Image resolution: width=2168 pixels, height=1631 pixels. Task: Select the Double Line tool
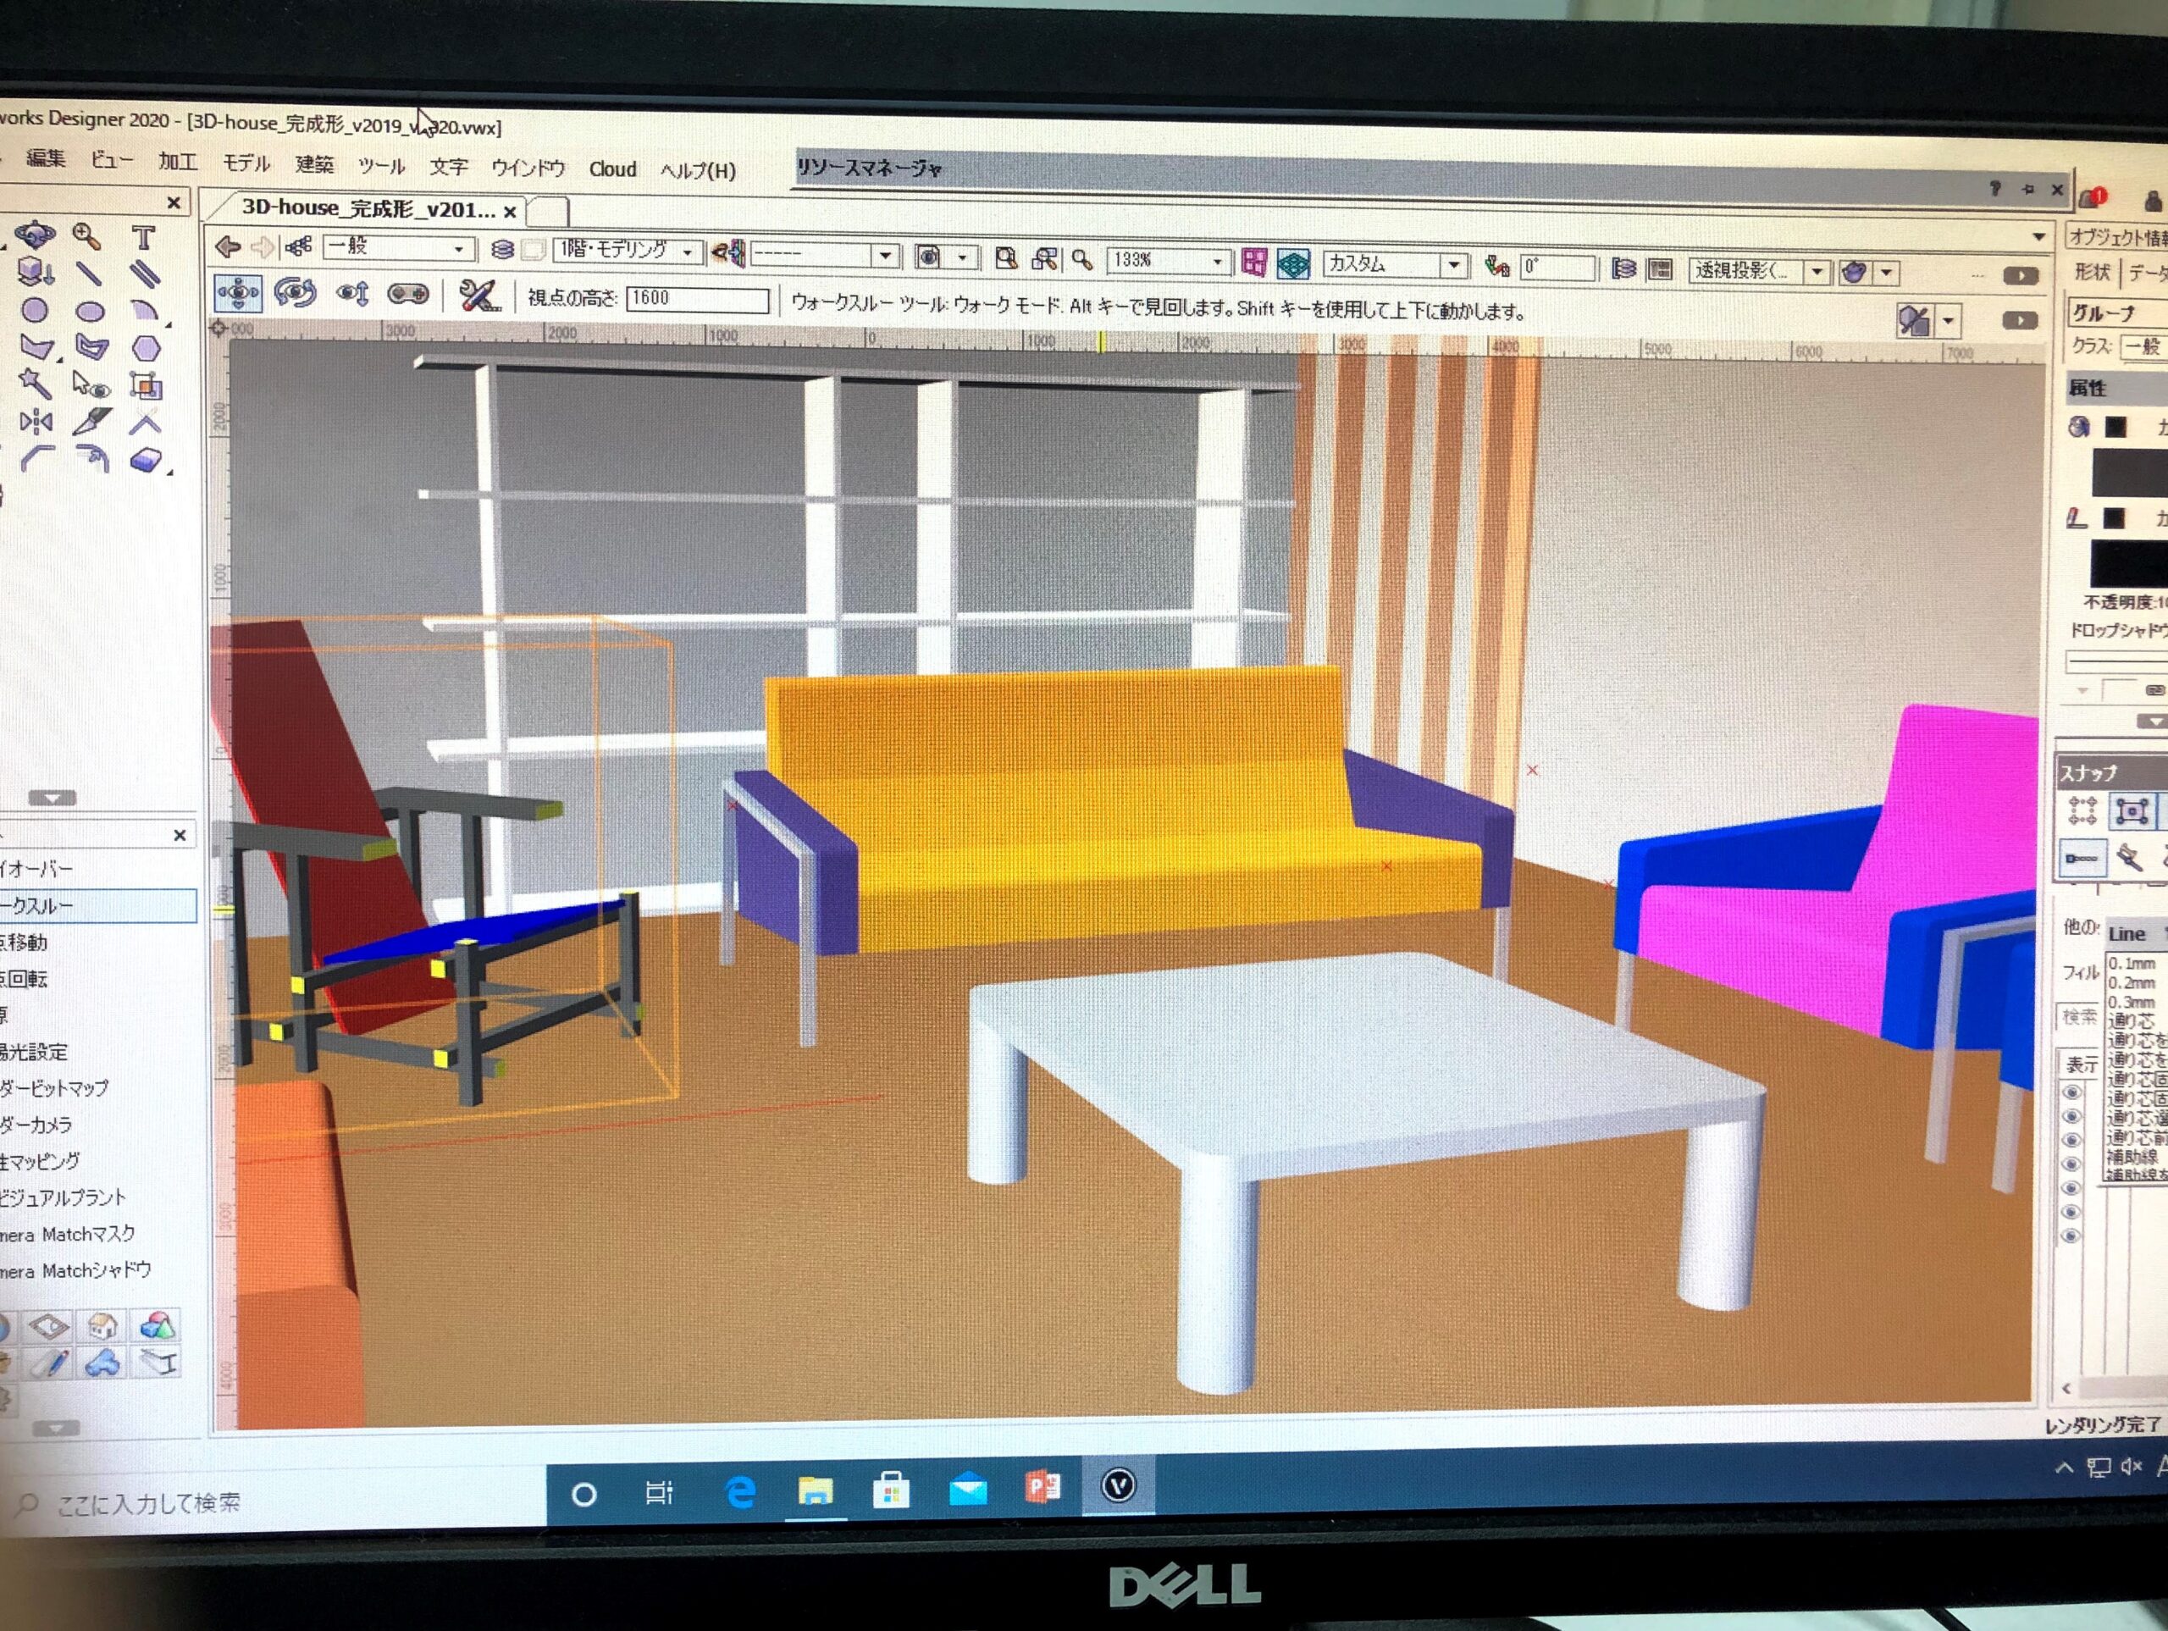(145, 274)
